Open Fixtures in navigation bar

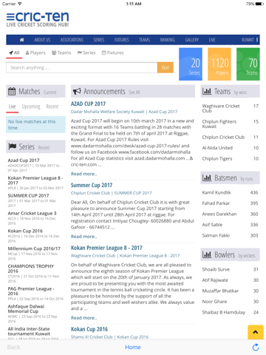(122, 40)
